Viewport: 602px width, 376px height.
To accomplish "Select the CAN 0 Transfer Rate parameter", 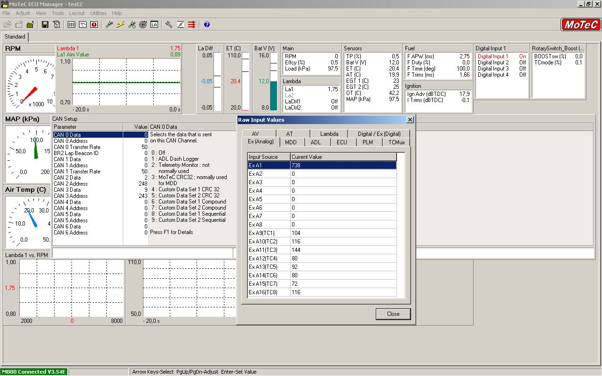I will pyautogui.click(x=100, y=147).
